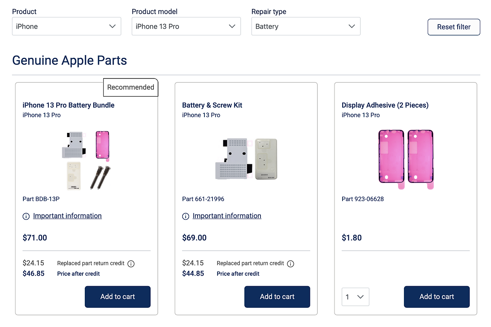Image resolution: width=491 pixels, height=327 pixels.
Task: Open the Repair type Battery dropdown
Action: 306,26
